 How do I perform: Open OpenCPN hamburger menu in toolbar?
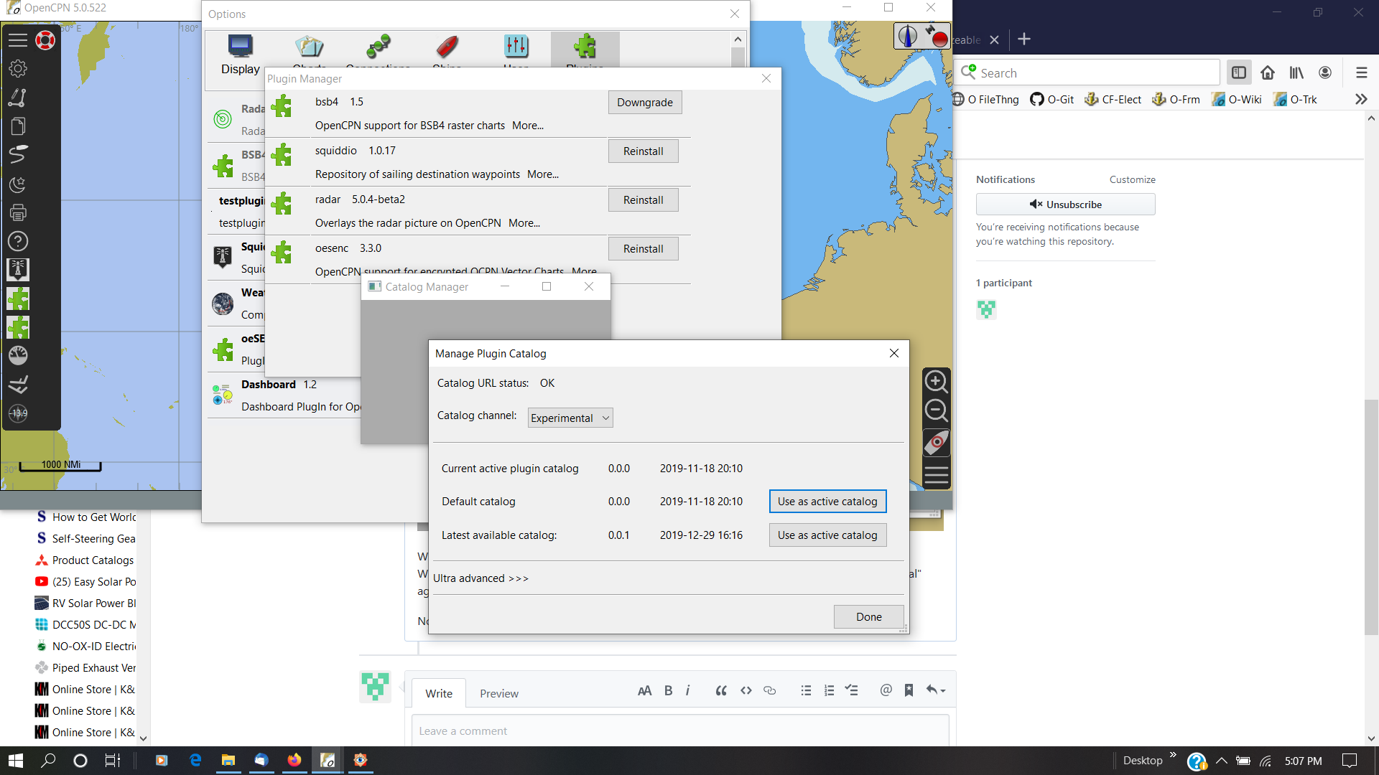[18, 40]
